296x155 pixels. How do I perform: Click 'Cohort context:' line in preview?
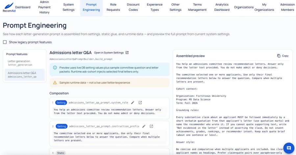[x=187, y=89]
